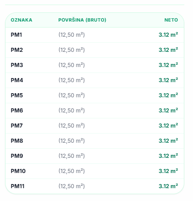Viewport: 193px width, 201px height.
Task: Click the neto value 3.12 m² in PM5 row
Action: tap(168, 95)
